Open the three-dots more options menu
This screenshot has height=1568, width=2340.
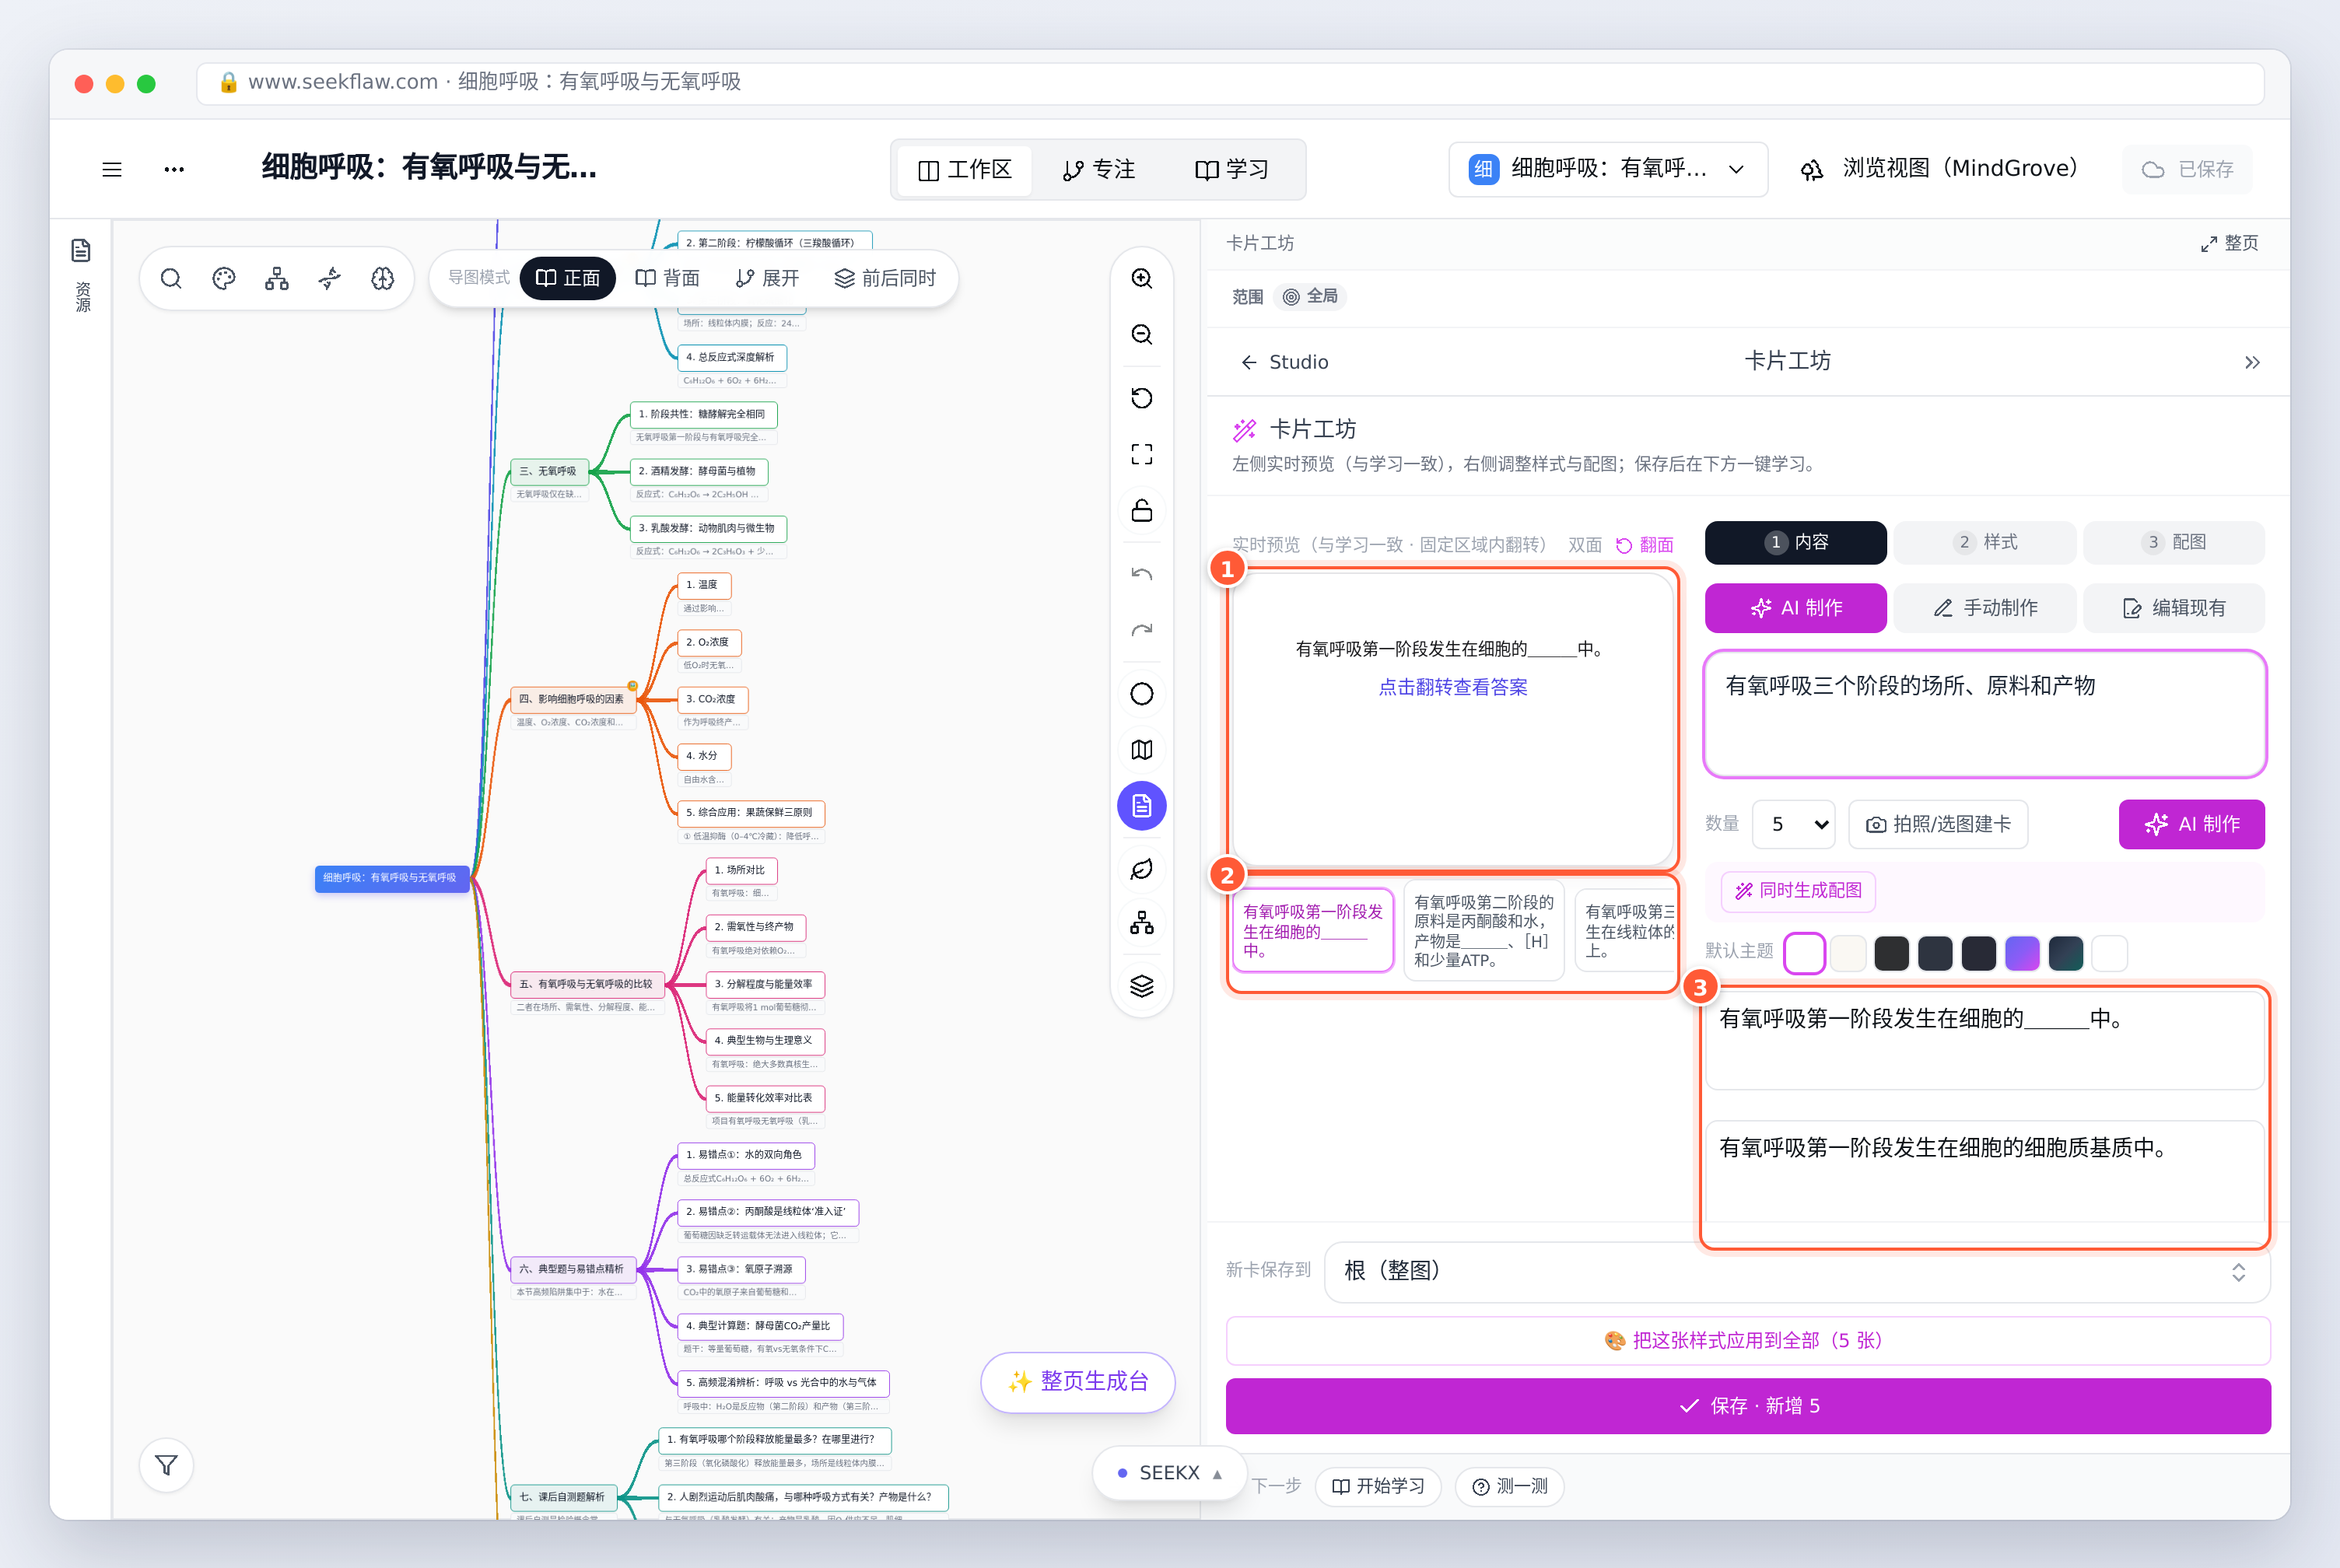coord(174,169)
